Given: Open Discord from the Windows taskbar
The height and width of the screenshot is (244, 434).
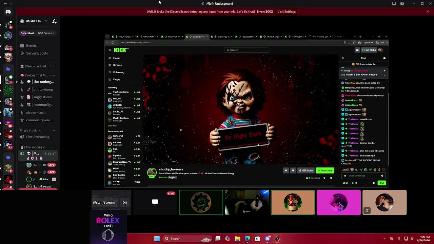Looking at the screenshot, I should click(x=268, y=239).
